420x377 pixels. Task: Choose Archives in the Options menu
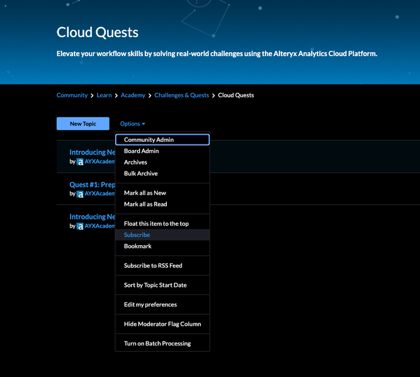(135, 163)
